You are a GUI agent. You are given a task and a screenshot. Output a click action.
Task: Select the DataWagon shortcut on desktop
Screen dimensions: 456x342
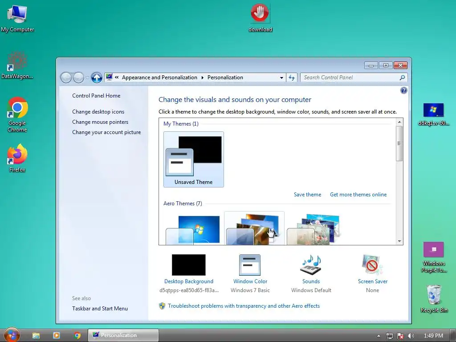pos(17,65)
